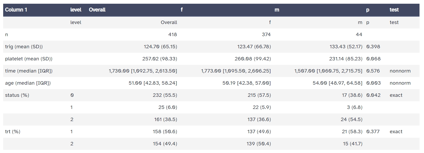Click p-value 0.003 in age row
Viewport: 424px width, 153px height.
(x=373, y=83)
